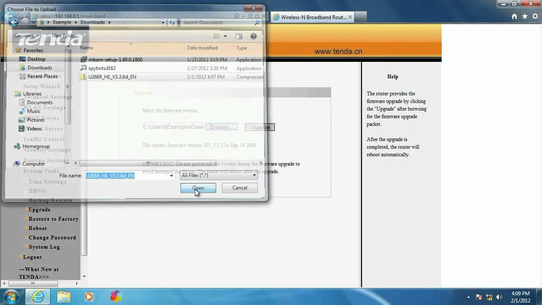
Task: Select Recent Places in navigation pane
Action: click(x=42, y=77)
